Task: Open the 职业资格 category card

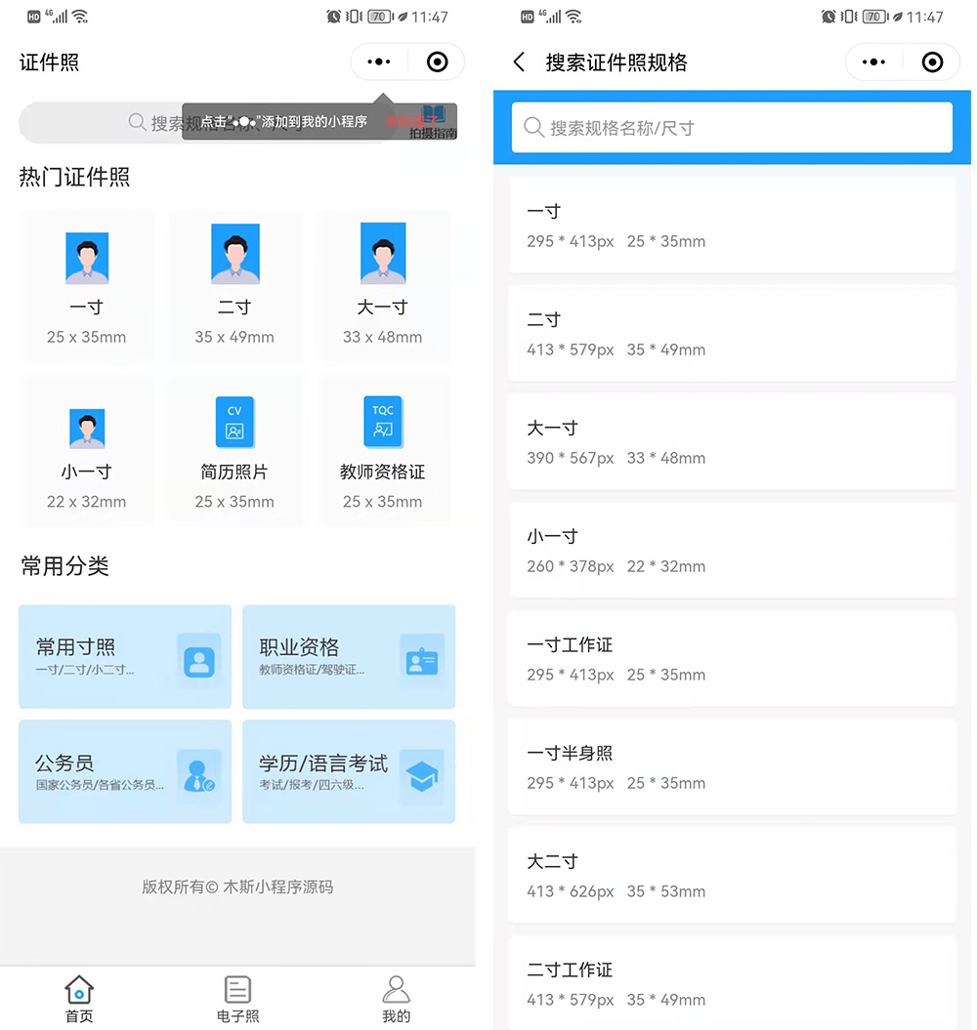Action: point(349,656)
